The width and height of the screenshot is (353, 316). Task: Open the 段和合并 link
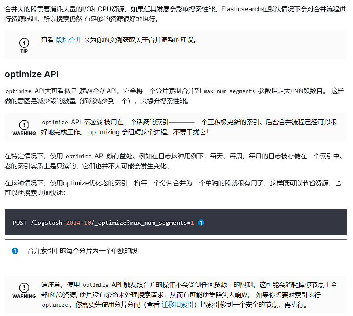(68, 40)
